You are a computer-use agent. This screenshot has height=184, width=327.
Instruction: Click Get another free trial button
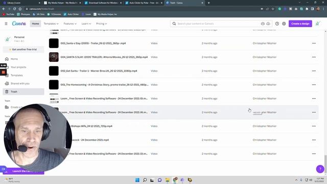click(24, 50)
